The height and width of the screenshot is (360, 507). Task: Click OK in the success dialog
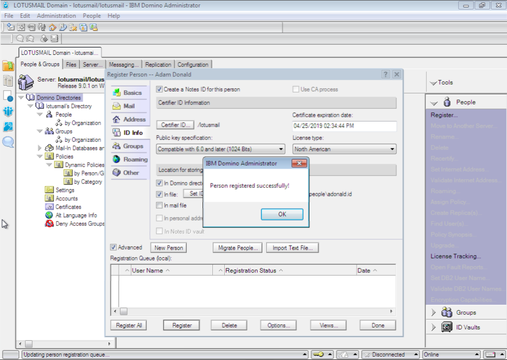tap(282, 214)
